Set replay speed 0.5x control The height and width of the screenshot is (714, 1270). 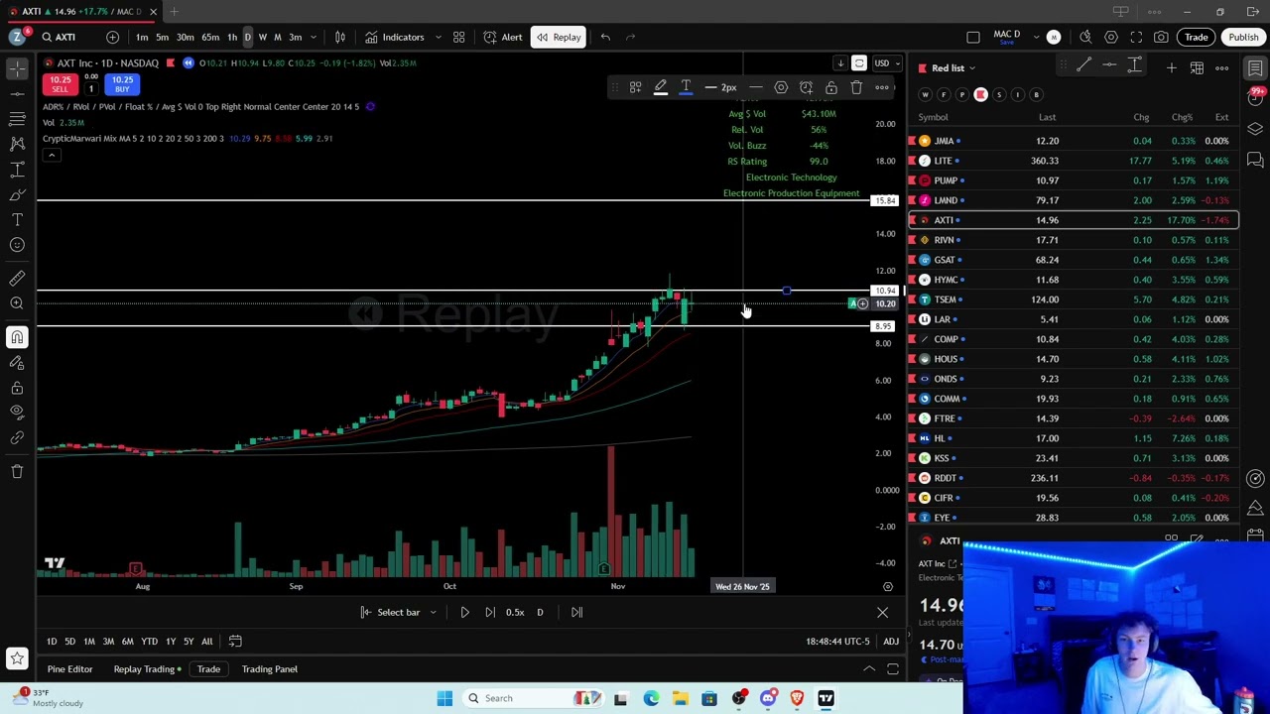(x=515, y=612)
